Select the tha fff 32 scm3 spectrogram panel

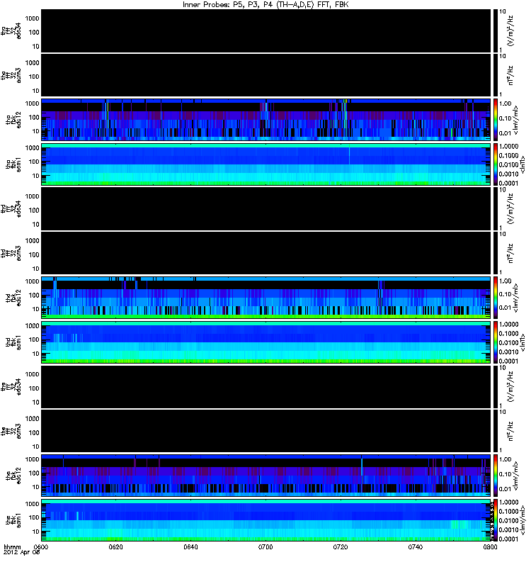(x=266, y=76)
